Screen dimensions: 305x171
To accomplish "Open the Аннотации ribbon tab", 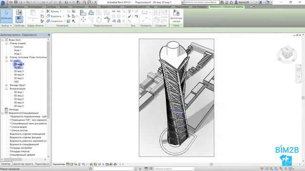I will coord(78,7).
